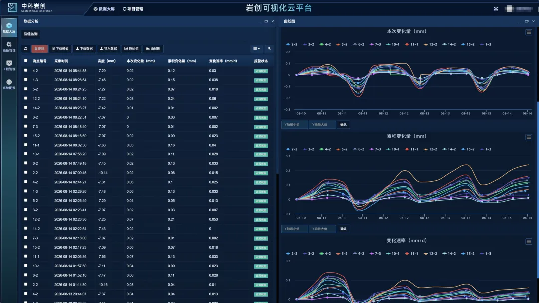Sort by 变化速率 (mm/d) column header
Screen dimensions: 539x303
tap(223, 61)
